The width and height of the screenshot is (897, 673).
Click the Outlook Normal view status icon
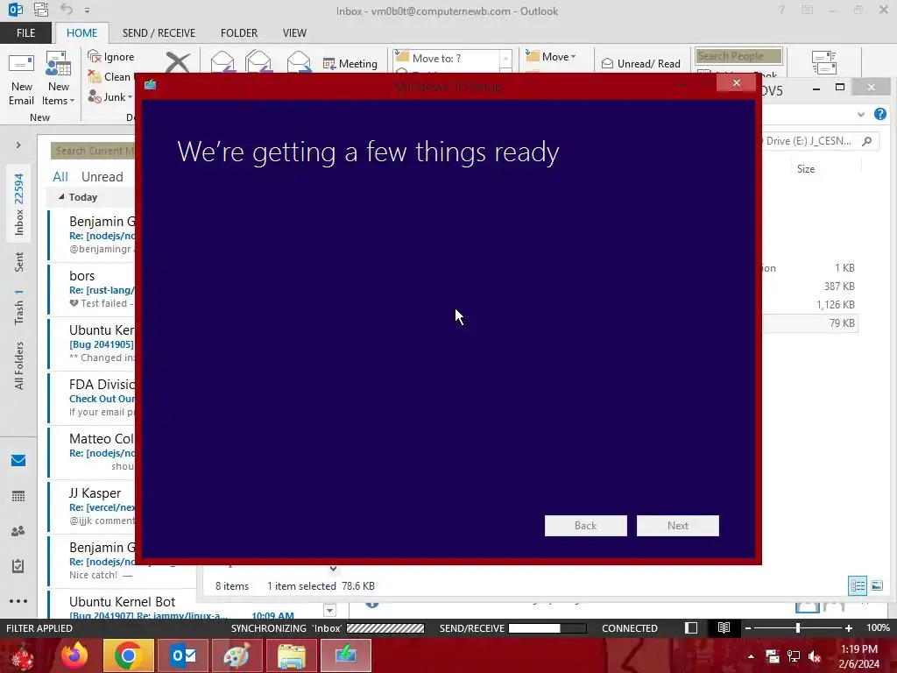click(691, 627)
